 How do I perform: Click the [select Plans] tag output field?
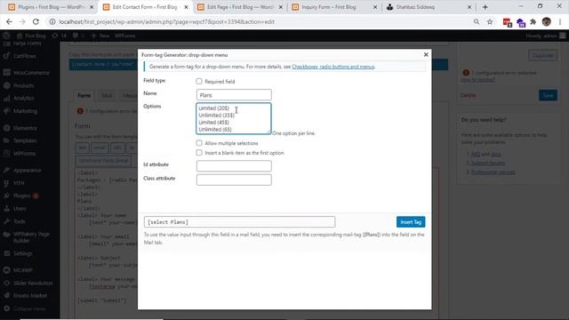(239, 221)
